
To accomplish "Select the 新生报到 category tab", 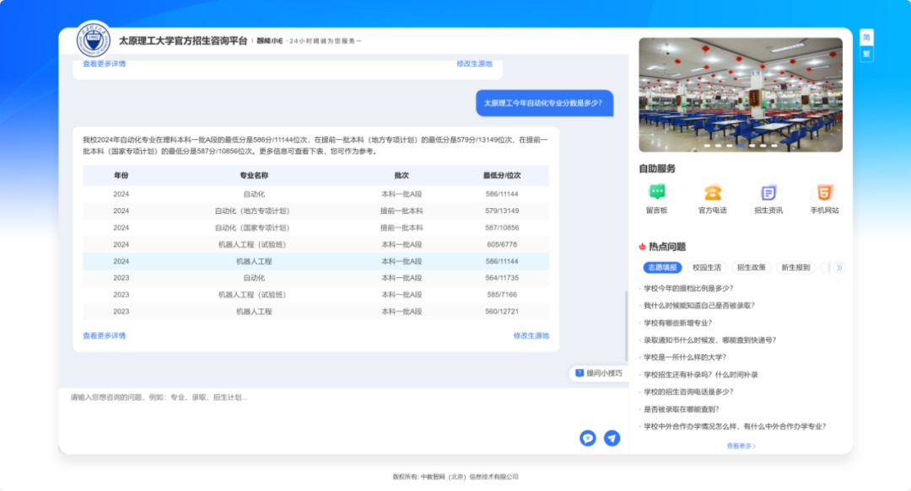I will click(795, 268).
